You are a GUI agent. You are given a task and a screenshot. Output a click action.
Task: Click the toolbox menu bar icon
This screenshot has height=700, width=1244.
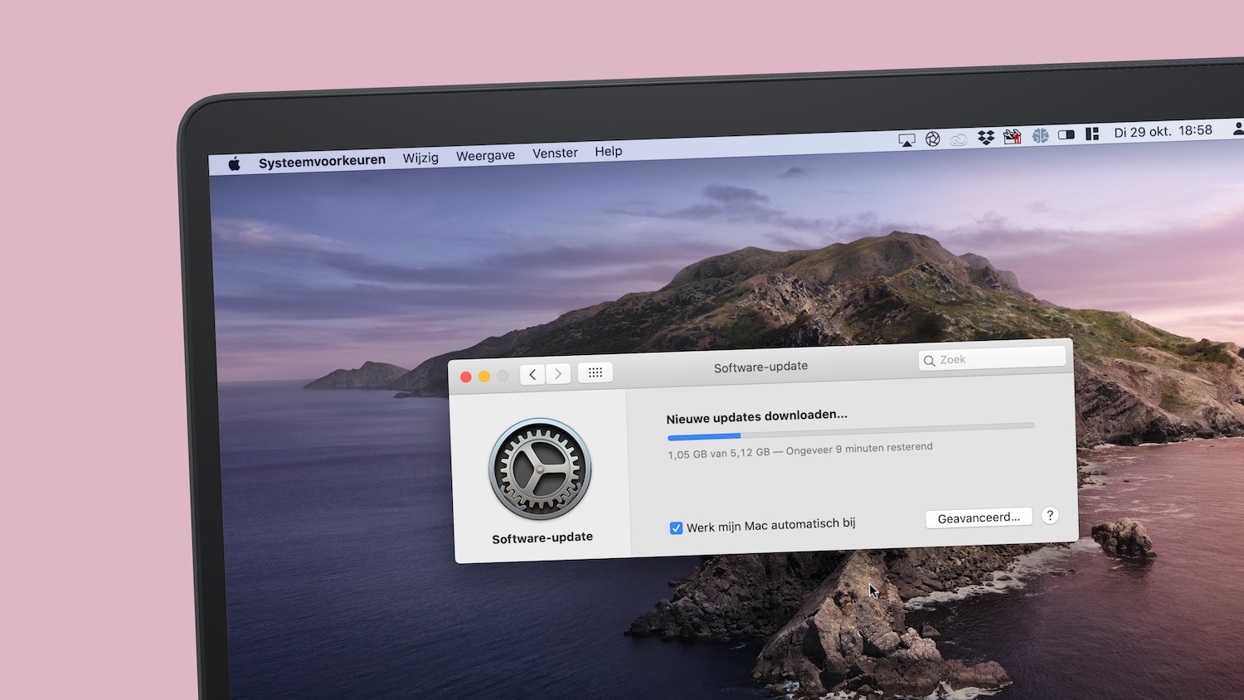click(x=1013, y=136)
